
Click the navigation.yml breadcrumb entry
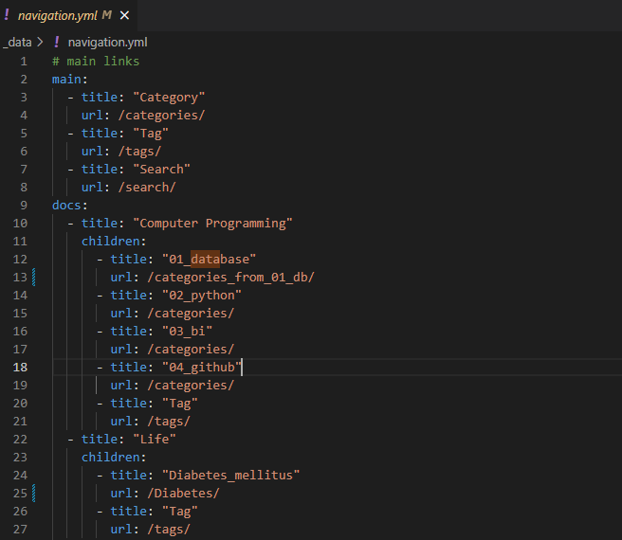[x=107, y=42]
